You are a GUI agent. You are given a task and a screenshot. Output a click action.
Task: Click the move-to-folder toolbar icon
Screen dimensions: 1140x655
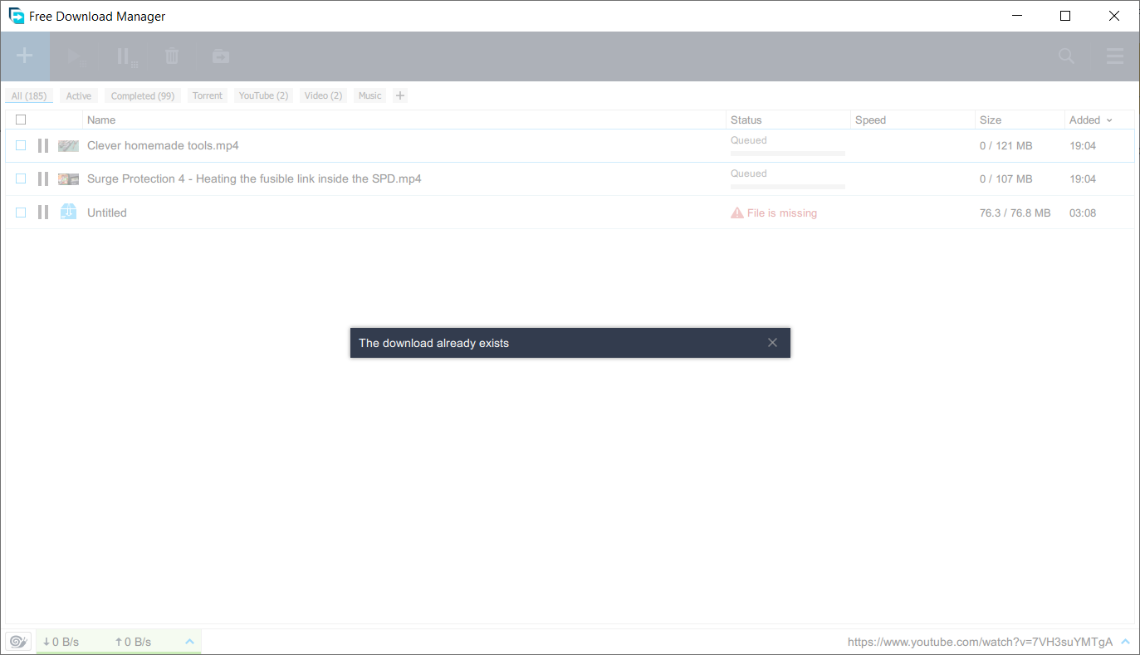(x=220, y=56)
